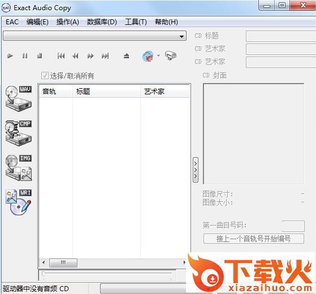Open the CD drive selection dropdown
316x294 pixels.
(94, 36)
